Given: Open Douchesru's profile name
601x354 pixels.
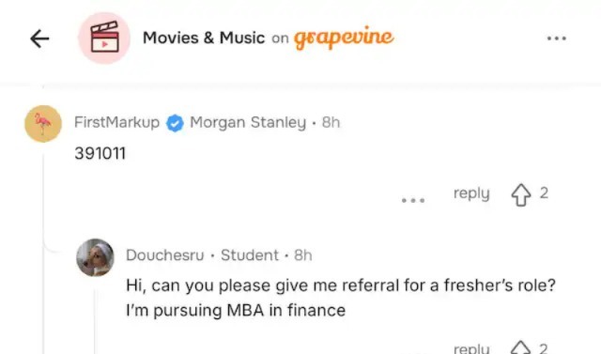Looking at the screenshot, I should click(x=165, y=255).
